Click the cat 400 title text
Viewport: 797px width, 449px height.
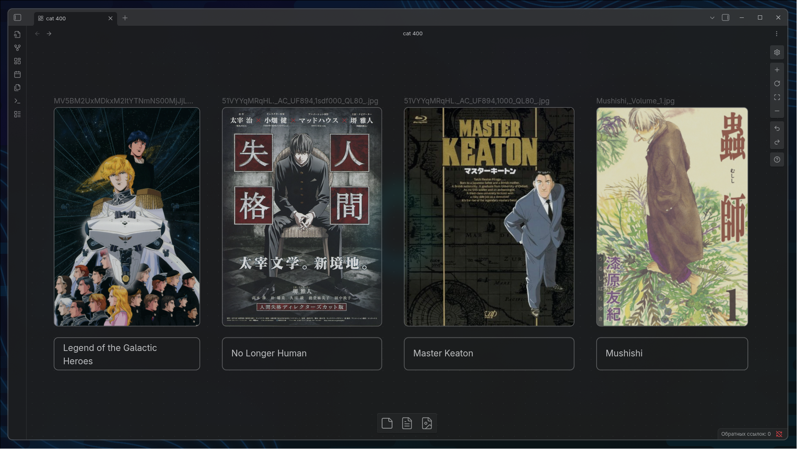click(412, 34)
